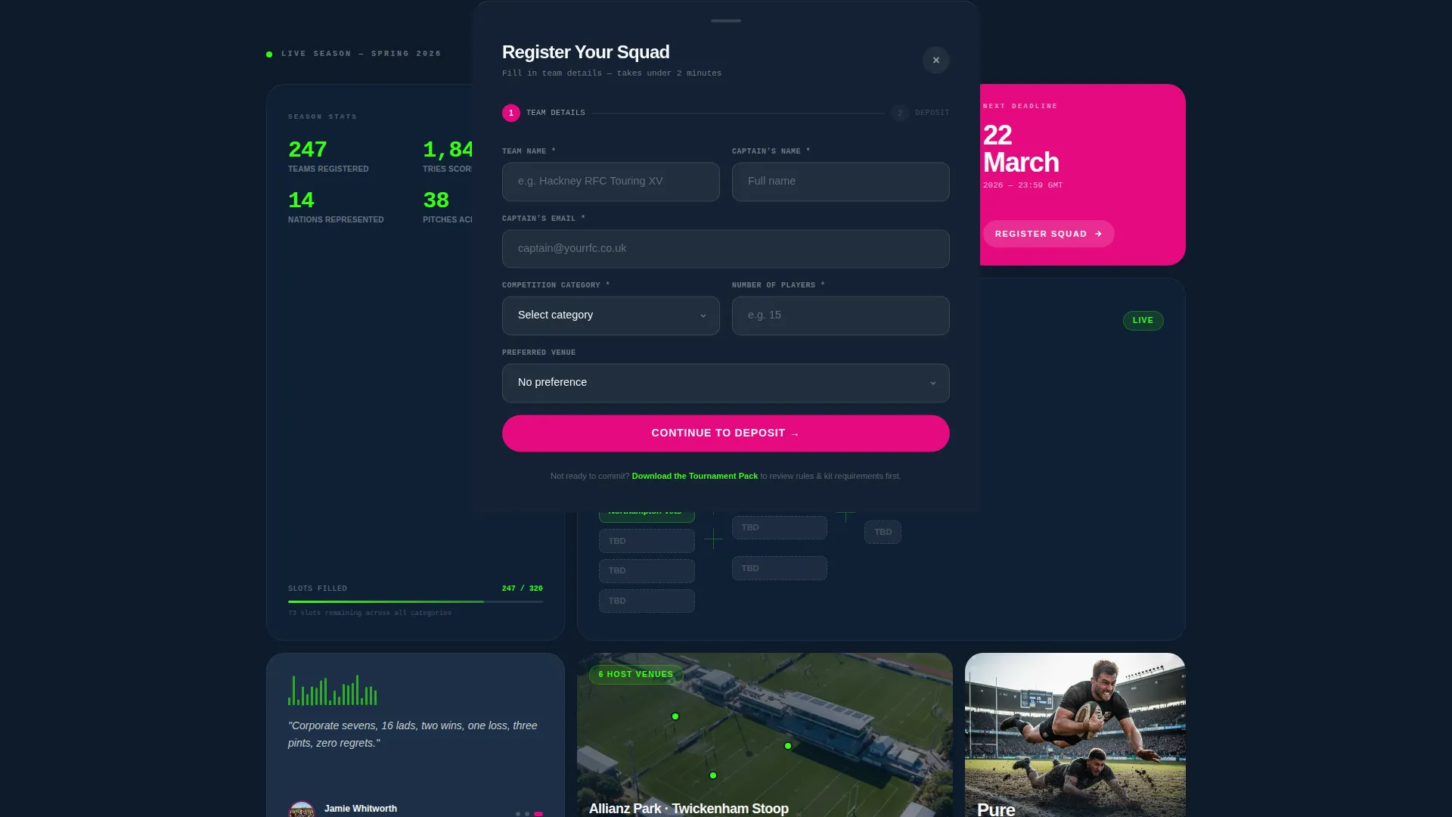This screenshot has height=817, width=1452.
Task: Focus the Captain's Email input field
Action: (725, 249)
